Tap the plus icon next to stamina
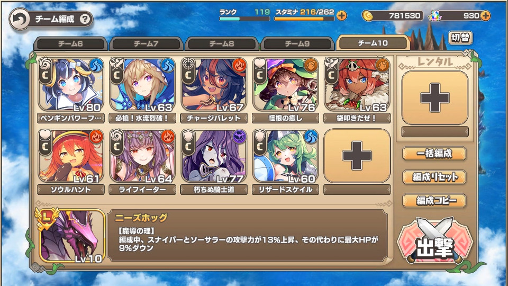508x286 pixels. 341,15
